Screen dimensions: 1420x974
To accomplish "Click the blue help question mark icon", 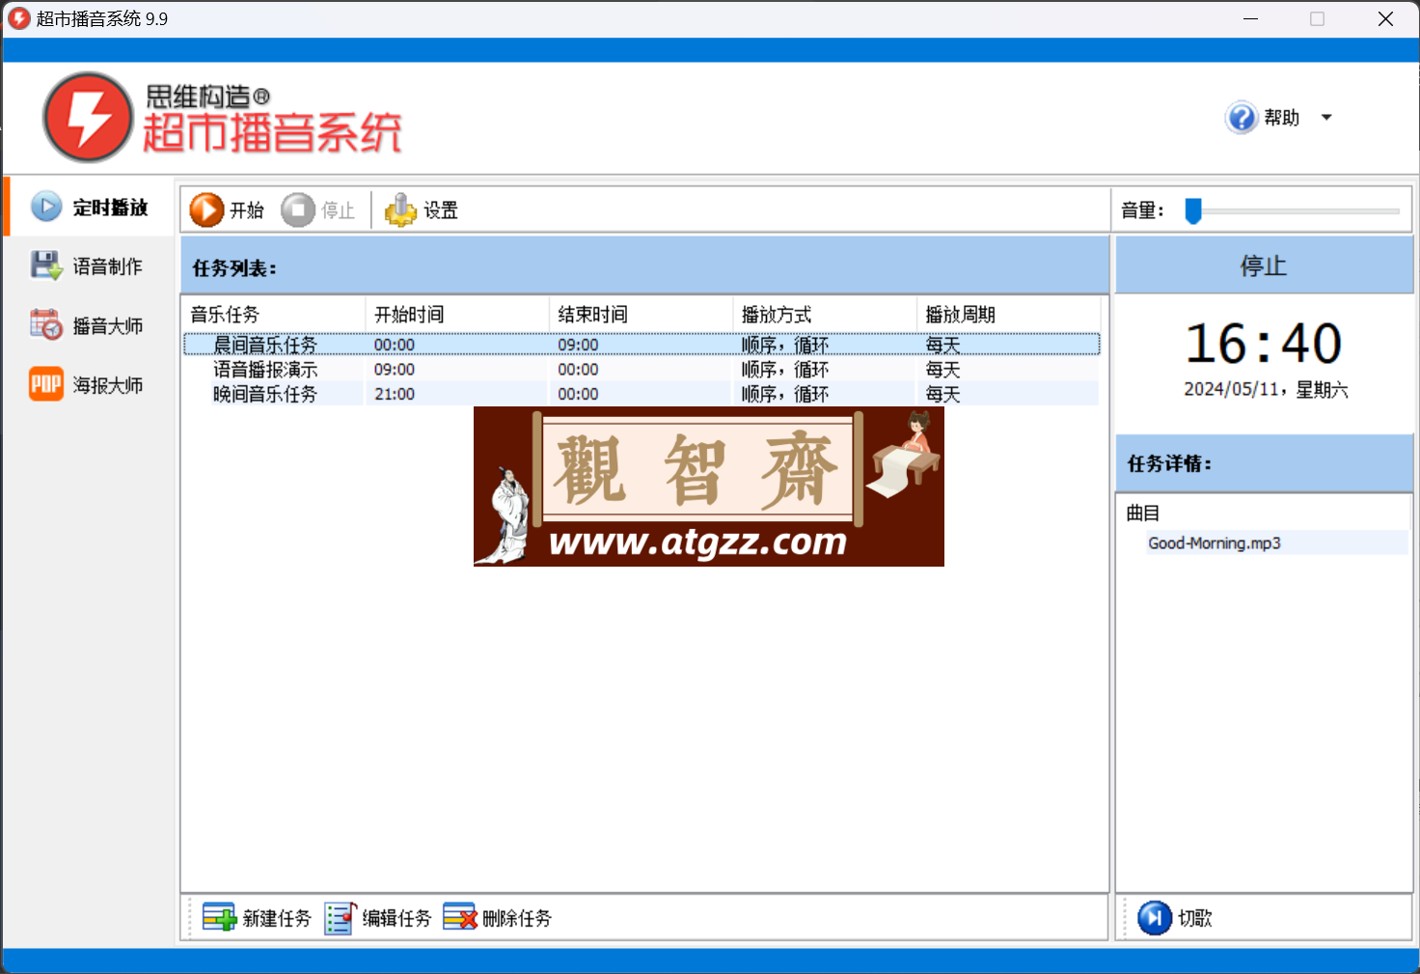I will 1242,118.
